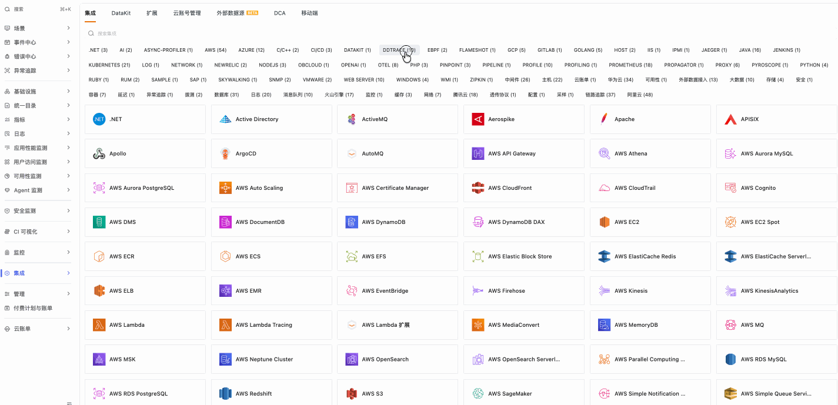Click the sidebar search magnifier icon
The height and width of the screenshot is (405, 838).
(7, 9)
